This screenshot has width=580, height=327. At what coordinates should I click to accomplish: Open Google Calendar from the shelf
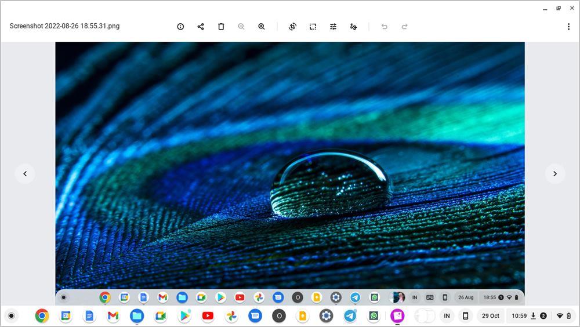point(66,316)
